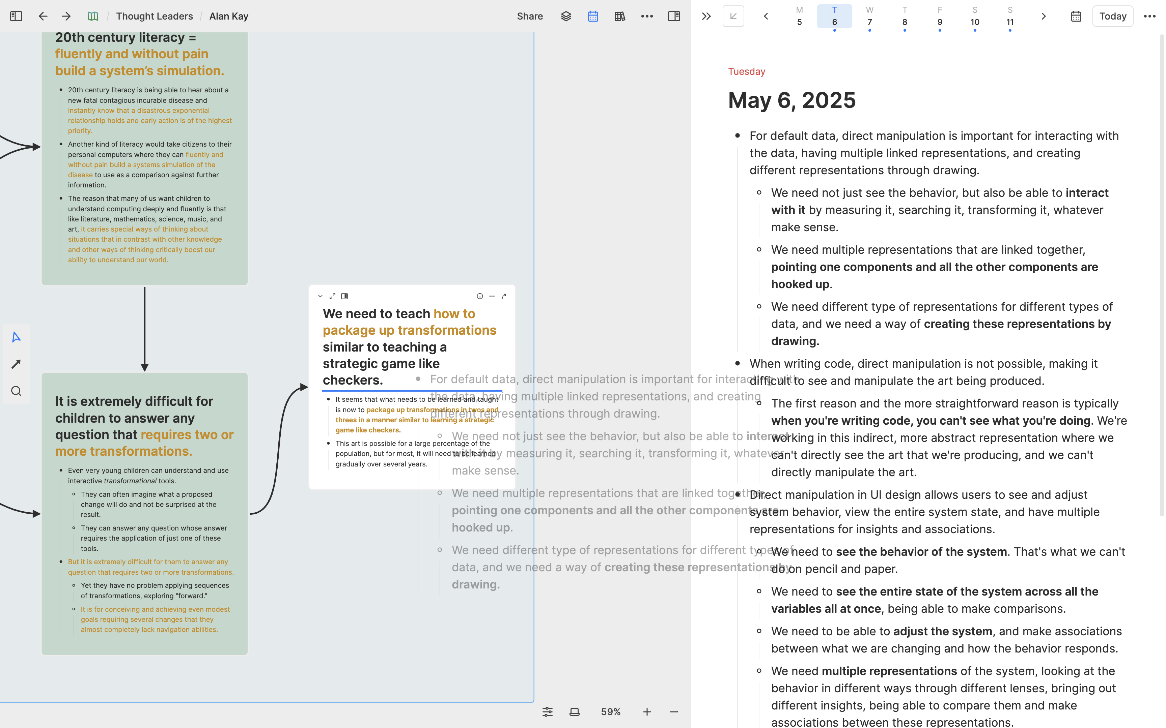Show the next week in calendar strip
The height and width of the screenshot is (728, 1166).
click(1043, 17)
